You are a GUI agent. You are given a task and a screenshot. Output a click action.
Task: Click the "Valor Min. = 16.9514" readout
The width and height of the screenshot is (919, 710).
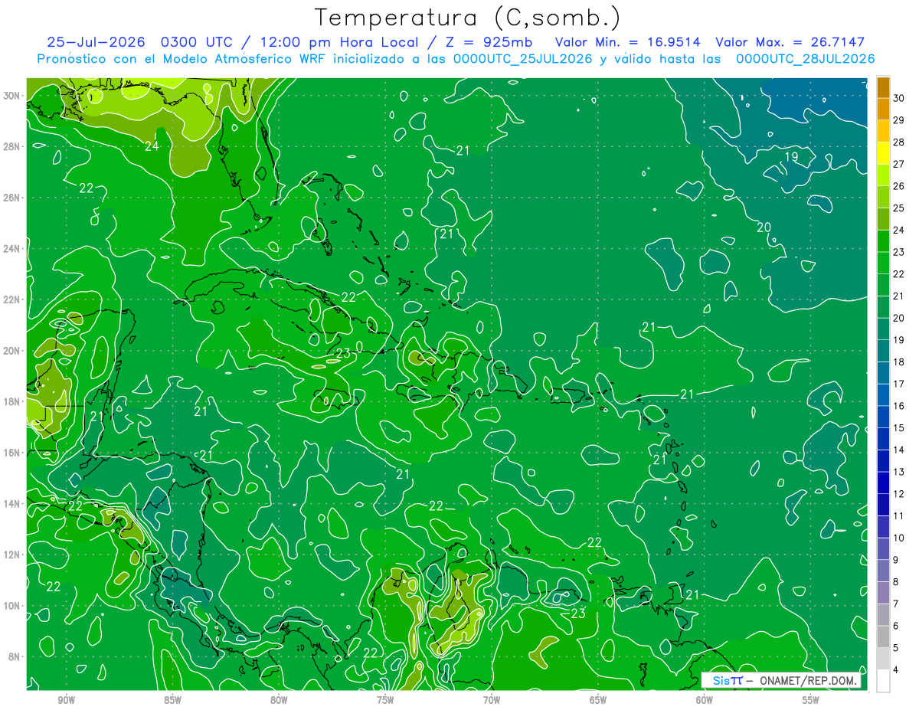[x=628, y=42]
